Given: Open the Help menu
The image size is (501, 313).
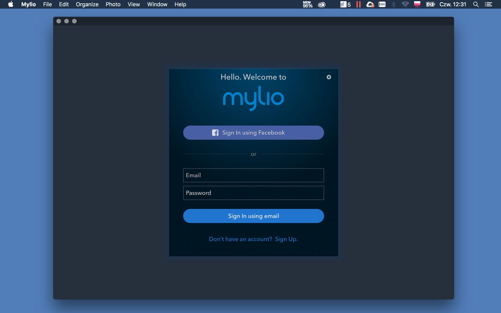Looking at the screenshot, I should (180, 4).
